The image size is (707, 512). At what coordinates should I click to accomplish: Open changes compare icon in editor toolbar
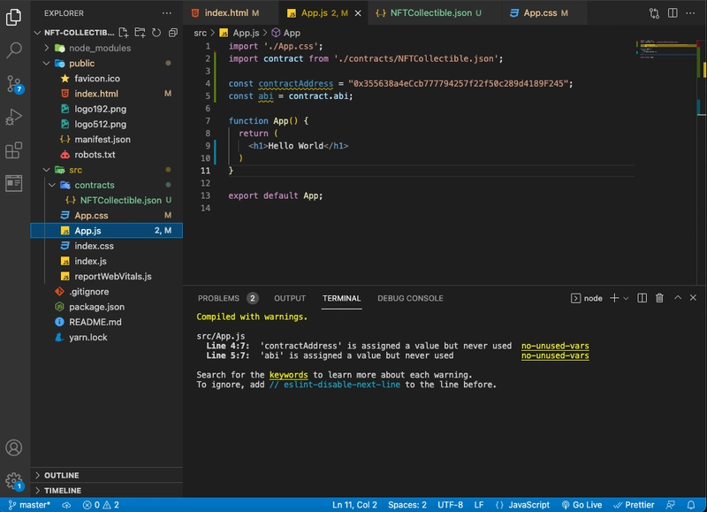pyautogui.click(x=654, y=13)
